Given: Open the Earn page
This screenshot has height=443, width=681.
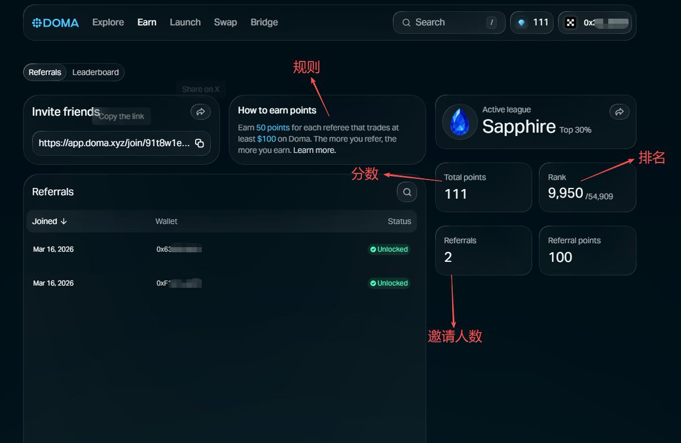Looking at the screenshot, I should click(x=147, y=22).
